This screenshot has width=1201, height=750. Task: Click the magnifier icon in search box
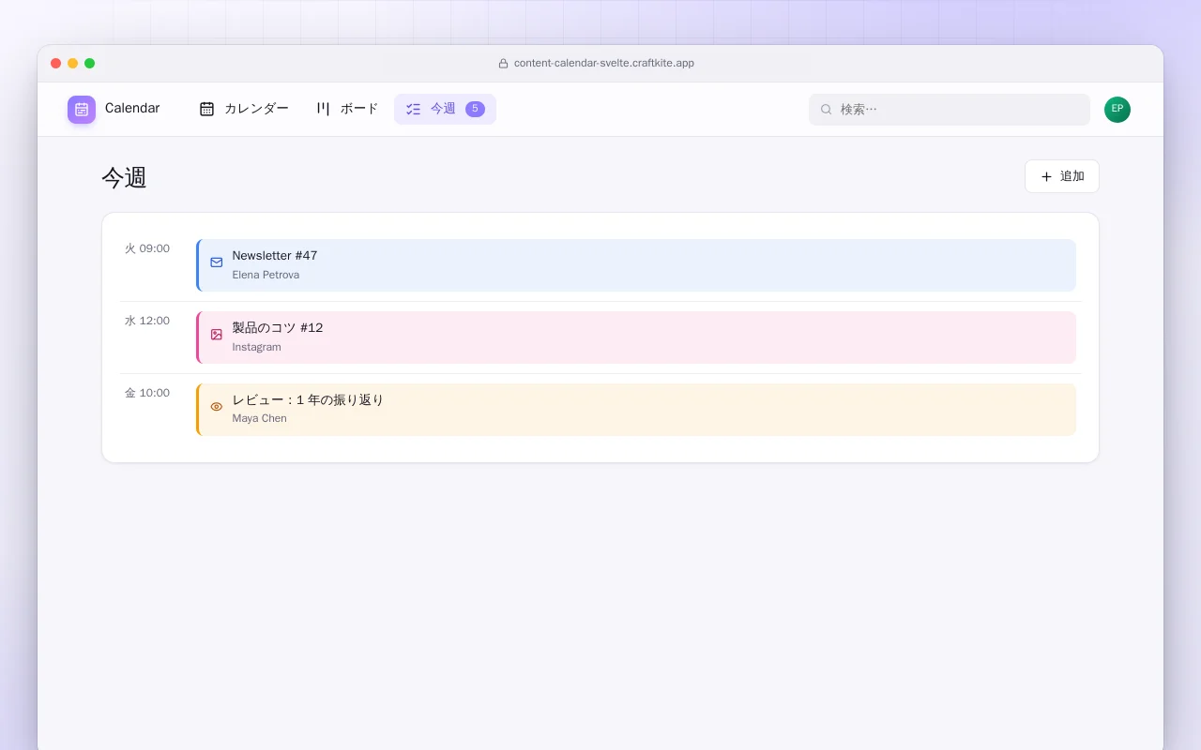pos(827,109)
